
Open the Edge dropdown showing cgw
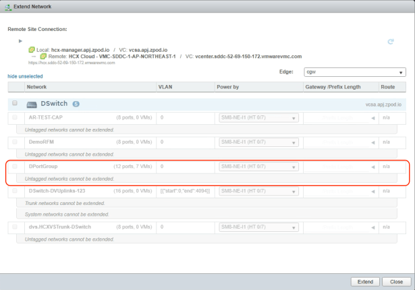(354, 71)
